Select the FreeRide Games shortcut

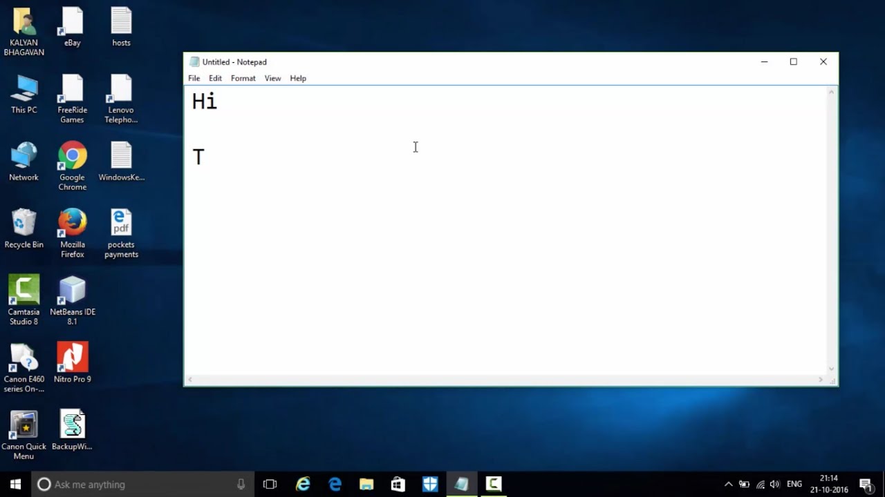coord(73,99)
